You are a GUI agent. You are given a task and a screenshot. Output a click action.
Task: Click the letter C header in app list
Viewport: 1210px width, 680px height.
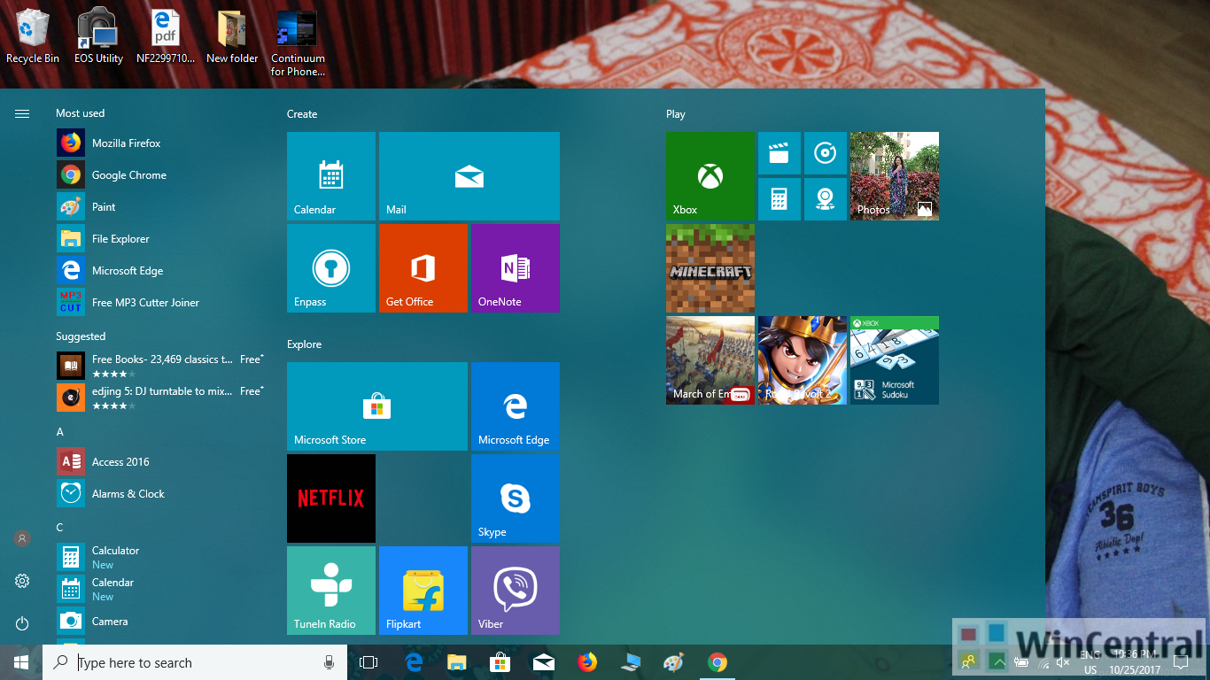(x=60, y=528)
